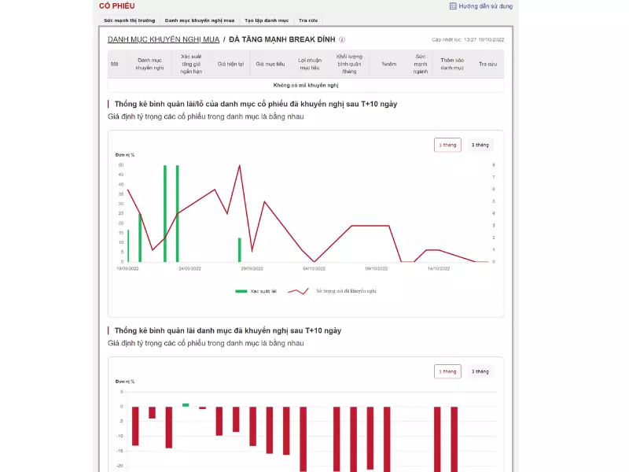Click the %năm column header
This screenshot has height=472, width=629.
(389, 64)
